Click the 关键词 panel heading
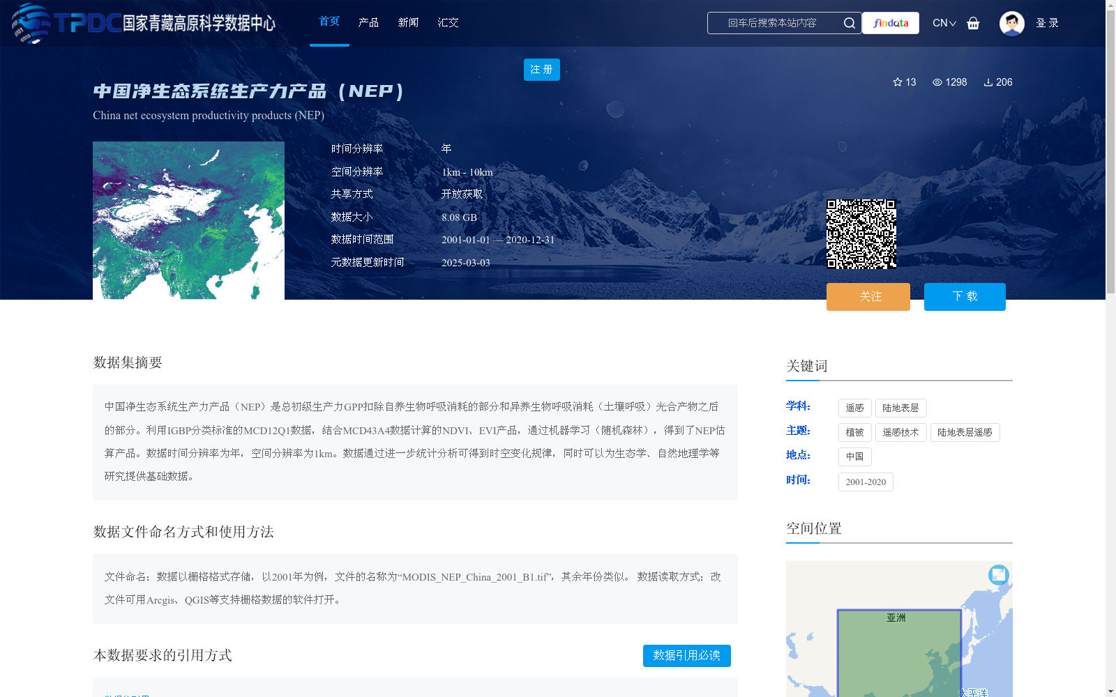 tap(807, 366)
